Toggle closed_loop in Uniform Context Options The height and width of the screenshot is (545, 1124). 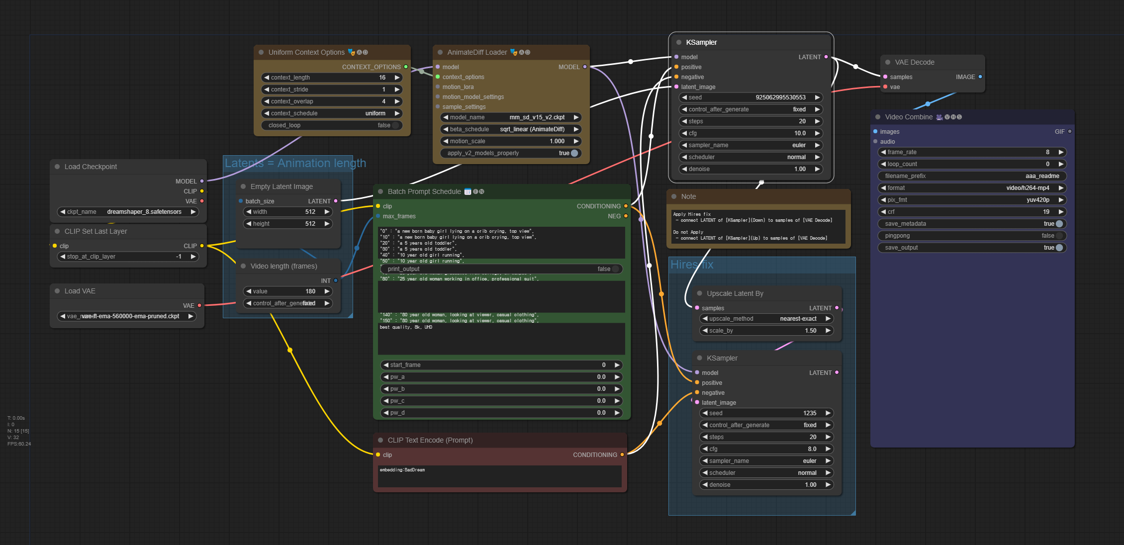(395, 125)
